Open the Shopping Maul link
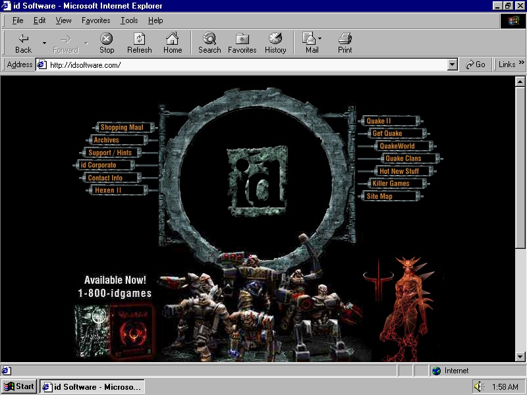The width and height of the screenshot is (527, 395). pyautogui.click(x=124, y=127)
